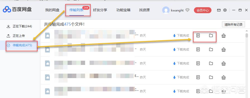Viewport: 250px width, 98px height.
Task: Click the kwanght user avatar
Action: [x=166, y=10]
